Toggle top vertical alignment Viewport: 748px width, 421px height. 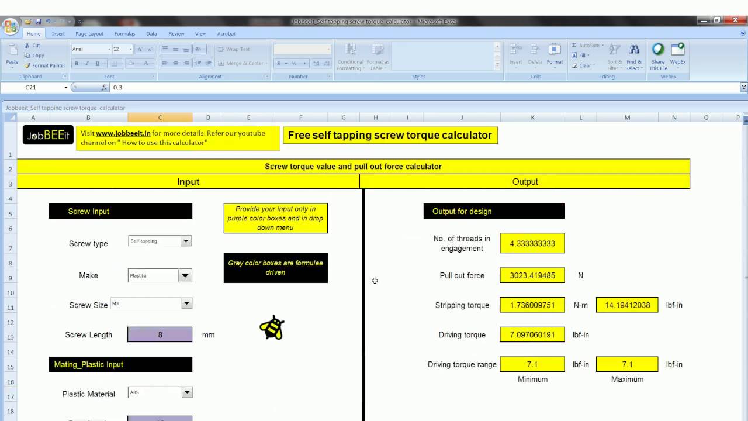(x=165, y=49)
